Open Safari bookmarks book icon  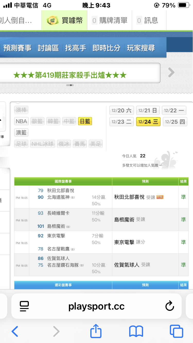[136, 331]
